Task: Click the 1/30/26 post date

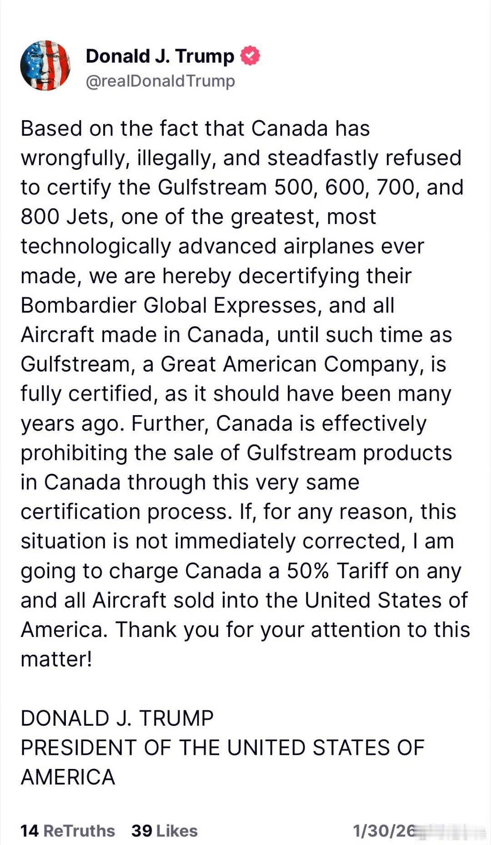Action: [x=384, y=831]
